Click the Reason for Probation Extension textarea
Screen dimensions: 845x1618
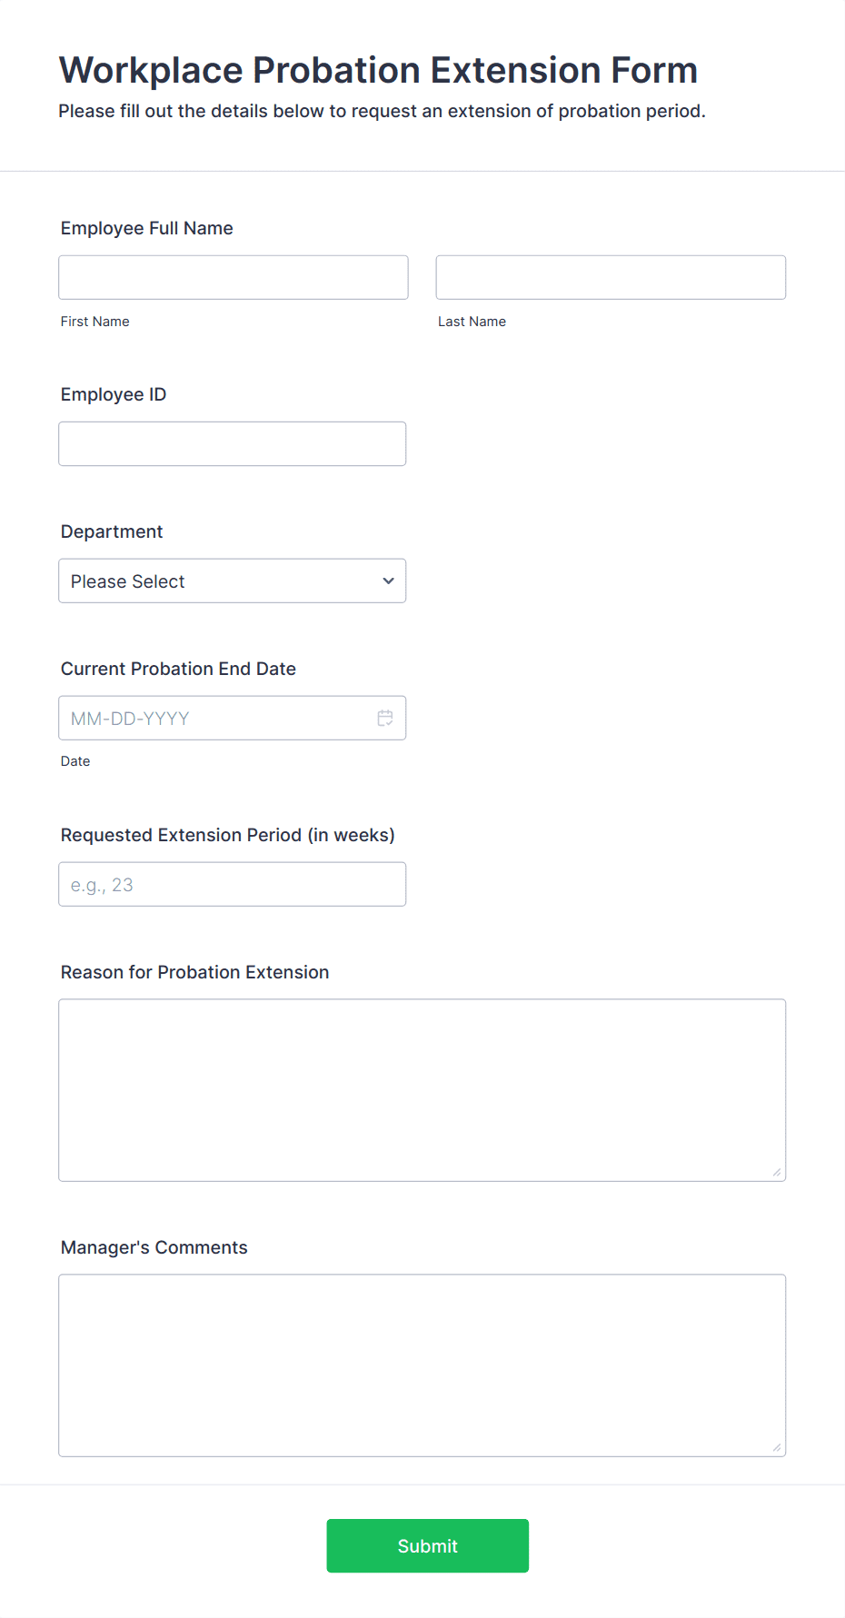(x=422, y=1089)
